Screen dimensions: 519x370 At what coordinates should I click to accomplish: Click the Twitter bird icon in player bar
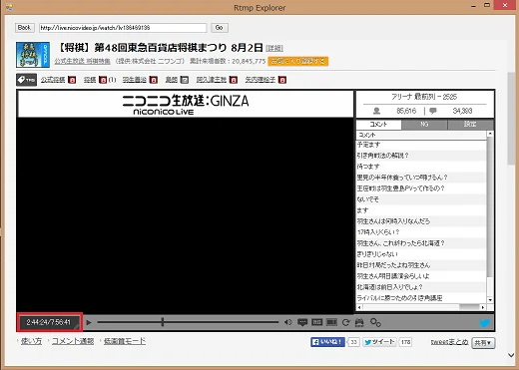484,323
